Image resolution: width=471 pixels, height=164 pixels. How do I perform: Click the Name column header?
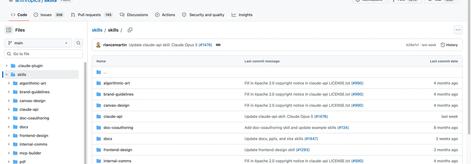pos(101,61)
